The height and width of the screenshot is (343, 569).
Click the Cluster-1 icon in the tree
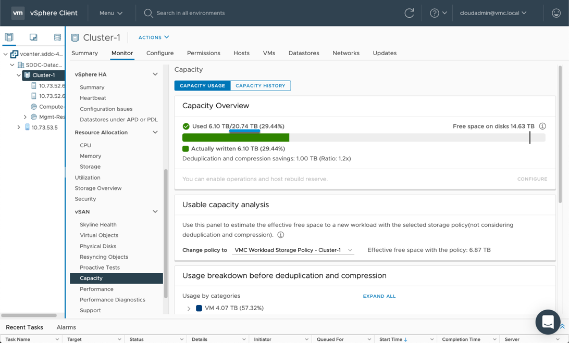click(x=27, y=75)
